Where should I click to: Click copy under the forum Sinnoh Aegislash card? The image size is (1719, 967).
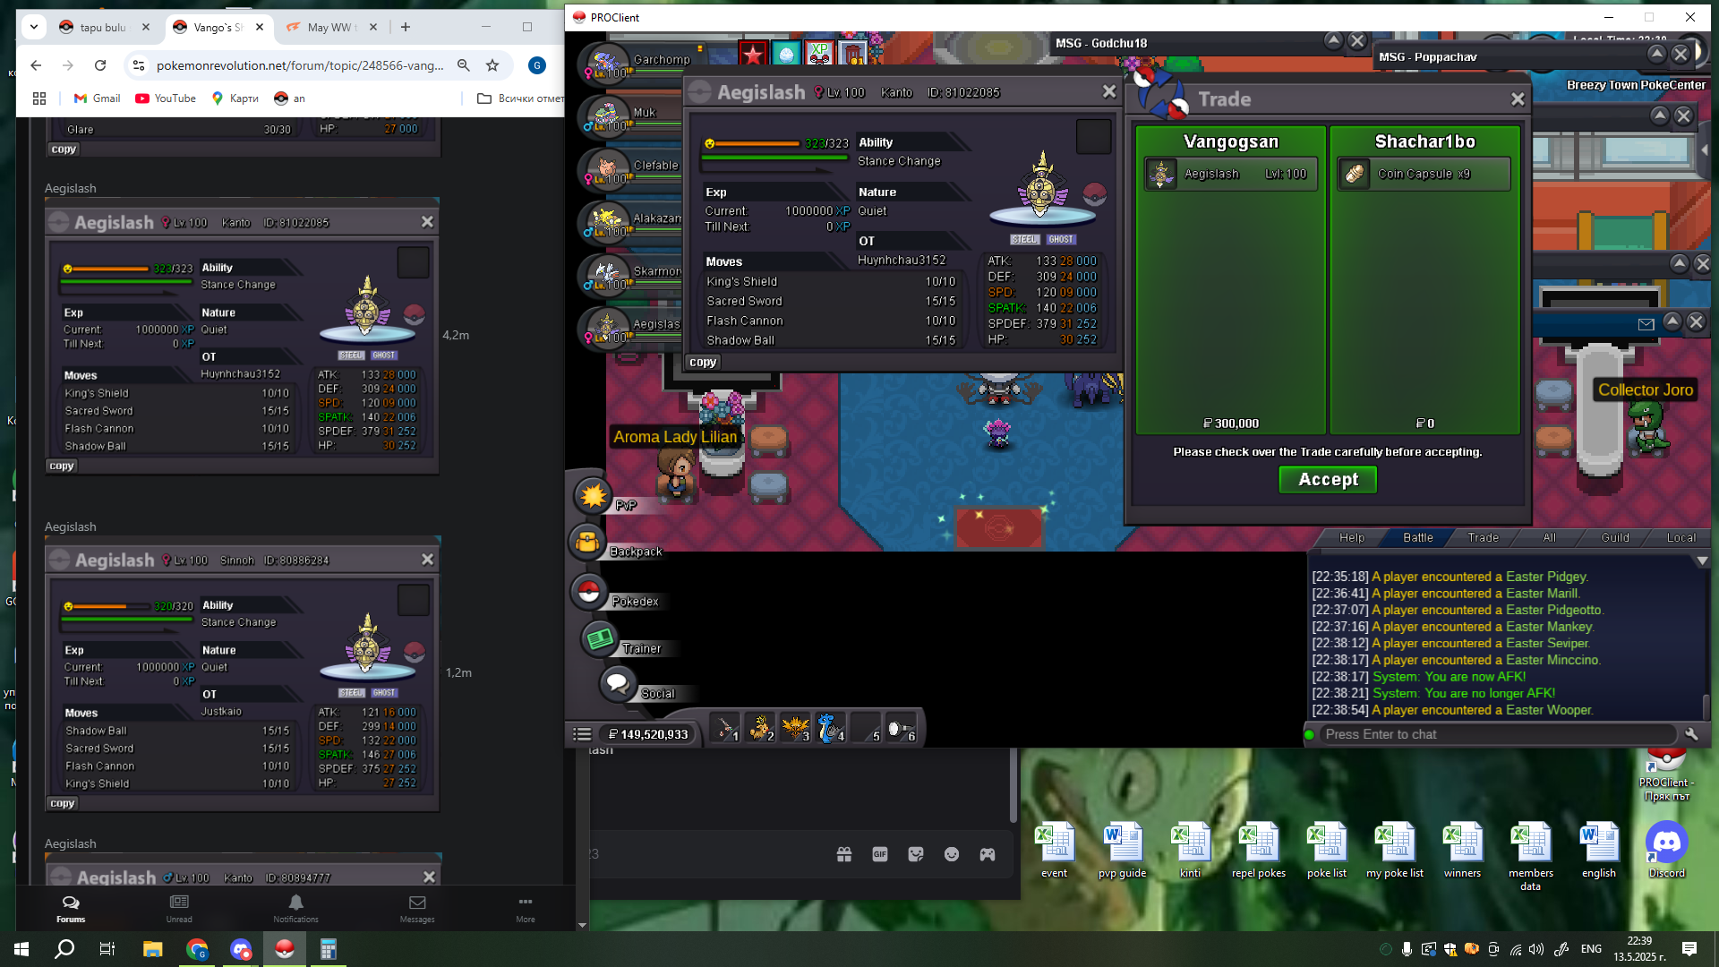tap(63, 804)
